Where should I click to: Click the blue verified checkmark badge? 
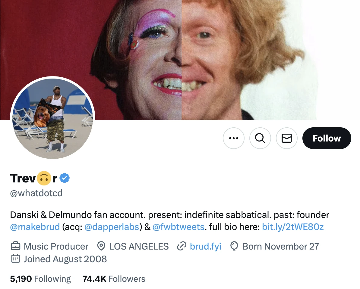pos(65,178)
